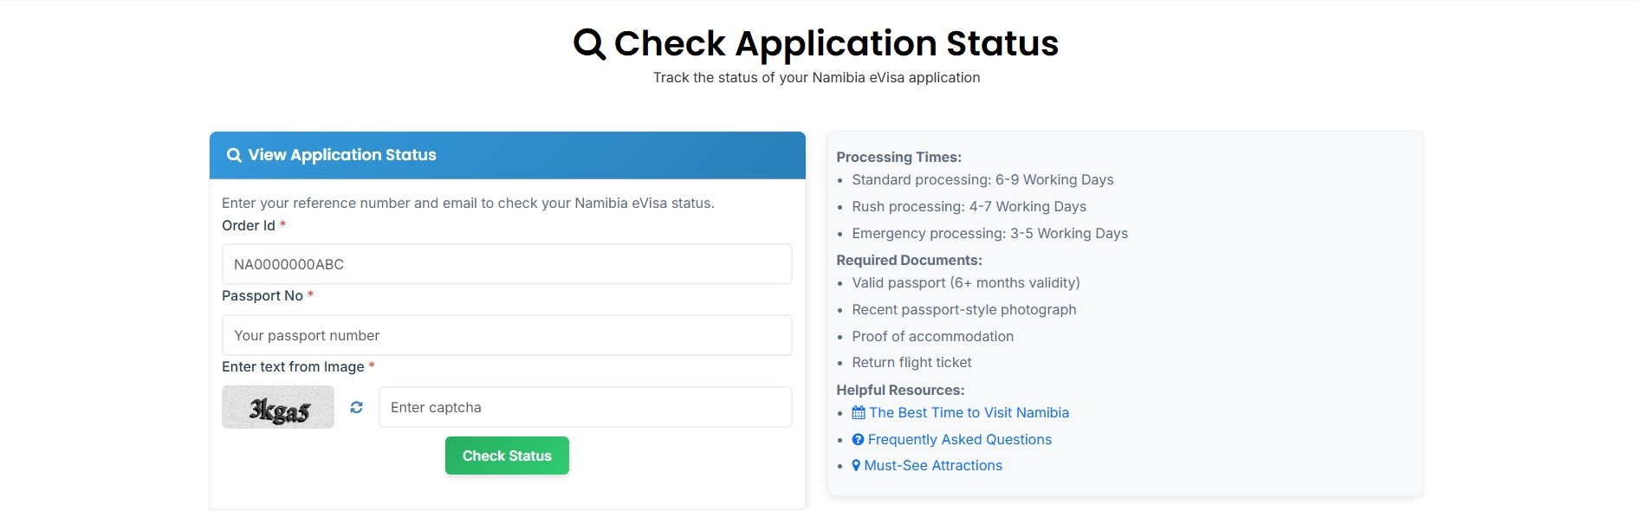This screenshot has width=1640, height=517.
Task: Click question mark icon beside FAQ link
Action: [x=858, y=440]
